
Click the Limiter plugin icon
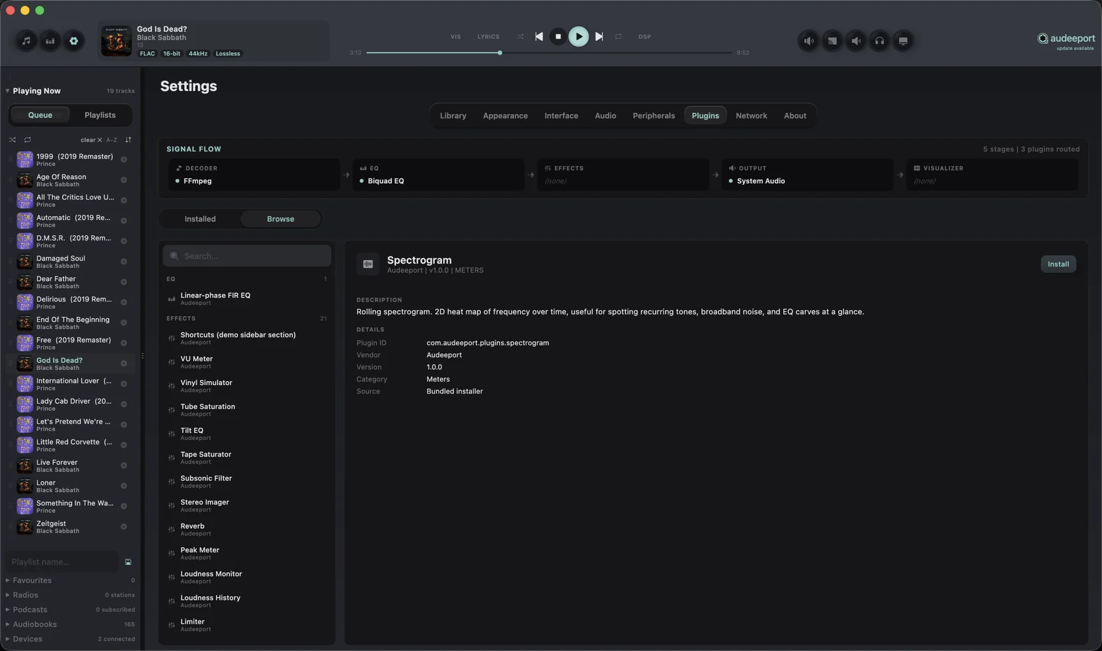point(172,625)
